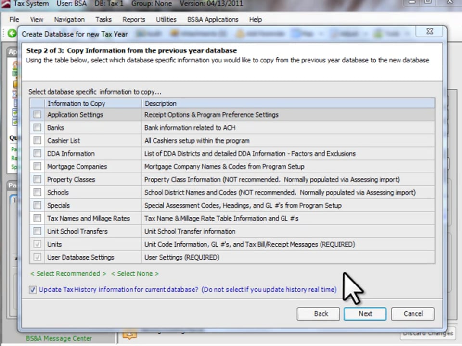This screenshot has width=462, height=346.
Task: Click the Select None link
Action: (135, 273)
